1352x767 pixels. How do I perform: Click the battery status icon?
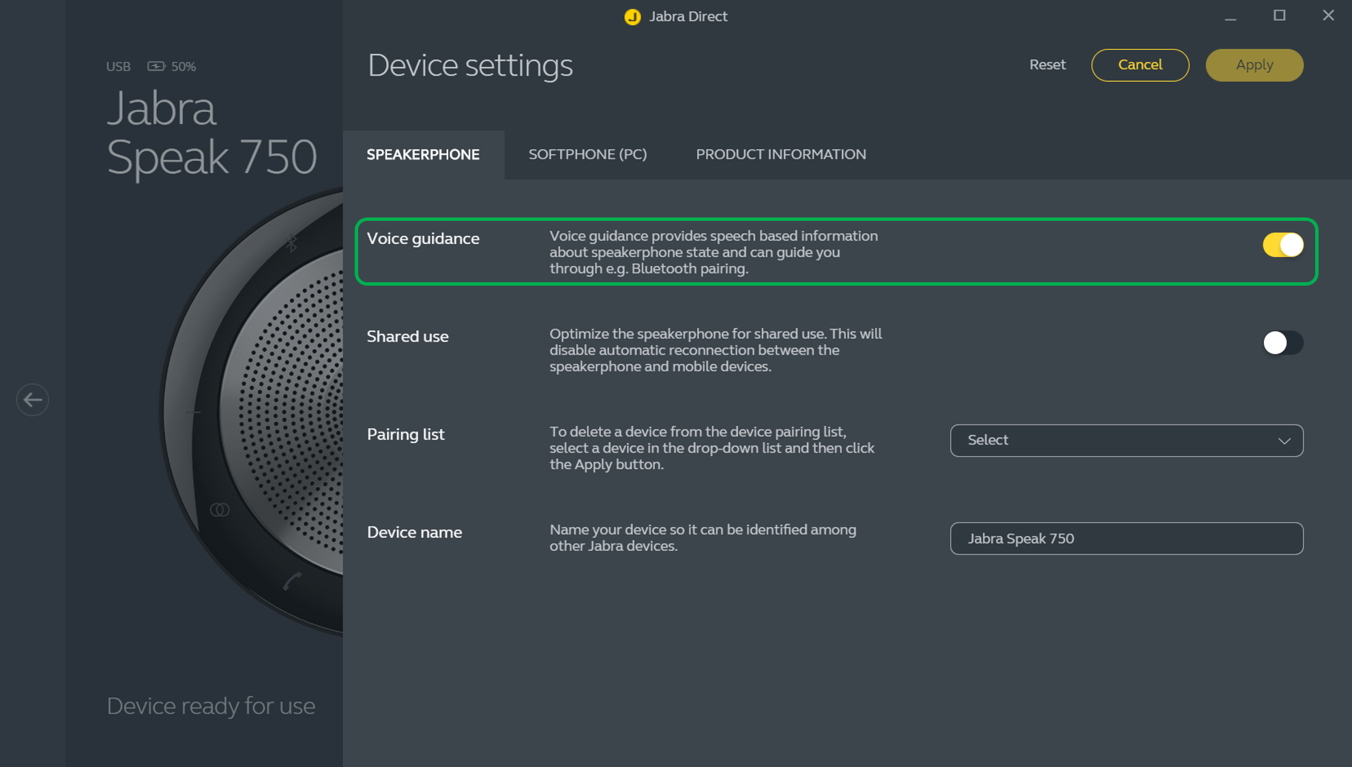156,66
